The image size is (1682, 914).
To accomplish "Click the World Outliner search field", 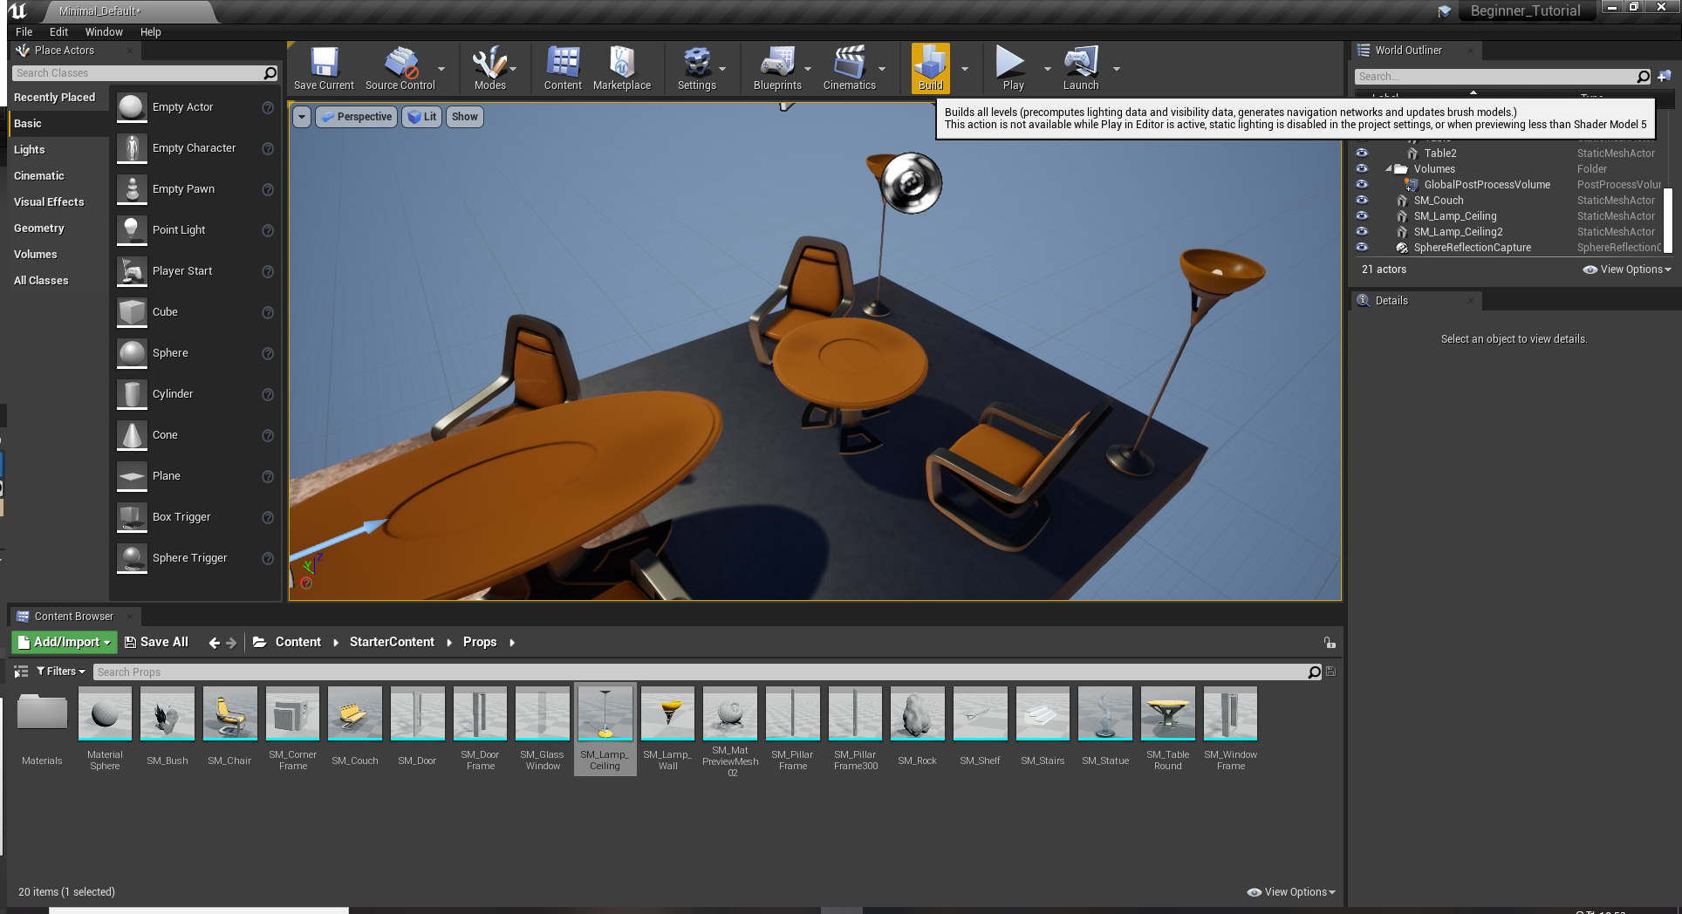I will pos(1494,77).
